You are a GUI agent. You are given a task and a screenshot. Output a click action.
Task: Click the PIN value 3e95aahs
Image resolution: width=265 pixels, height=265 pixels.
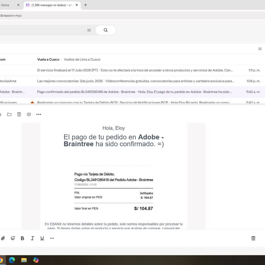tap(146, 193)
